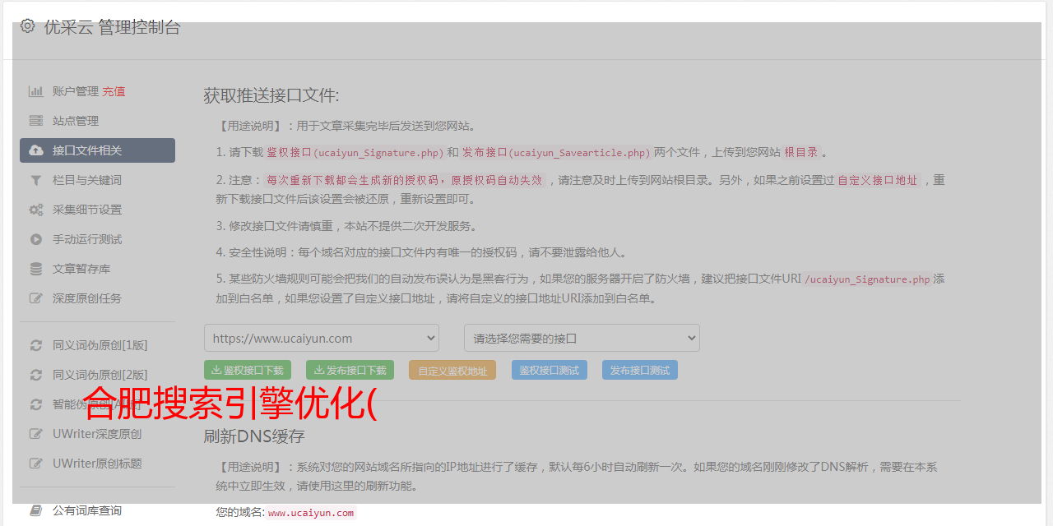Screen dimensions: 1053x526
Task: Click the filter icon for 栏目与关键词
Action: pos(36,180)
